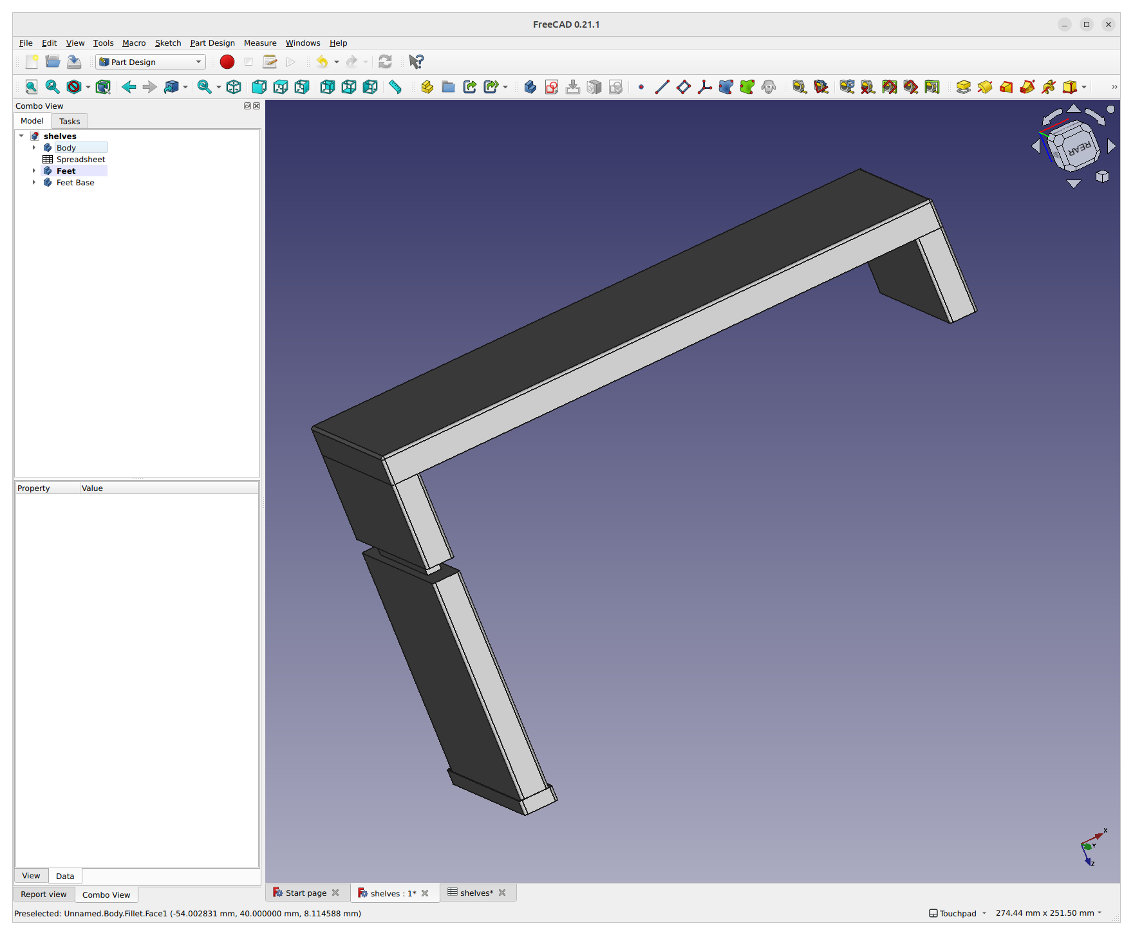Open the macros dialog notepad icon

(270, 62)
